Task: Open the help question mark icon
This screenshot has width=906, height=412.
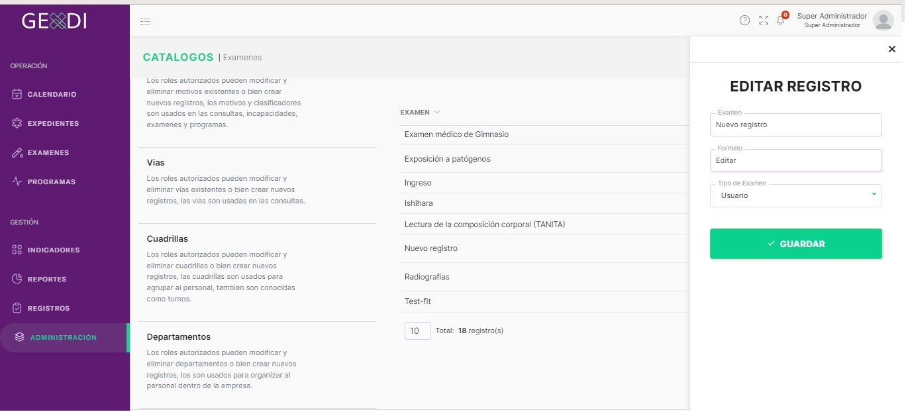Action: tap(744, 21)
